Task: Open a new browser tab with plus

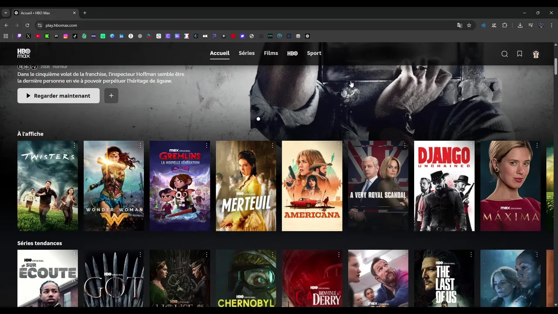Action: pos(85,13)
